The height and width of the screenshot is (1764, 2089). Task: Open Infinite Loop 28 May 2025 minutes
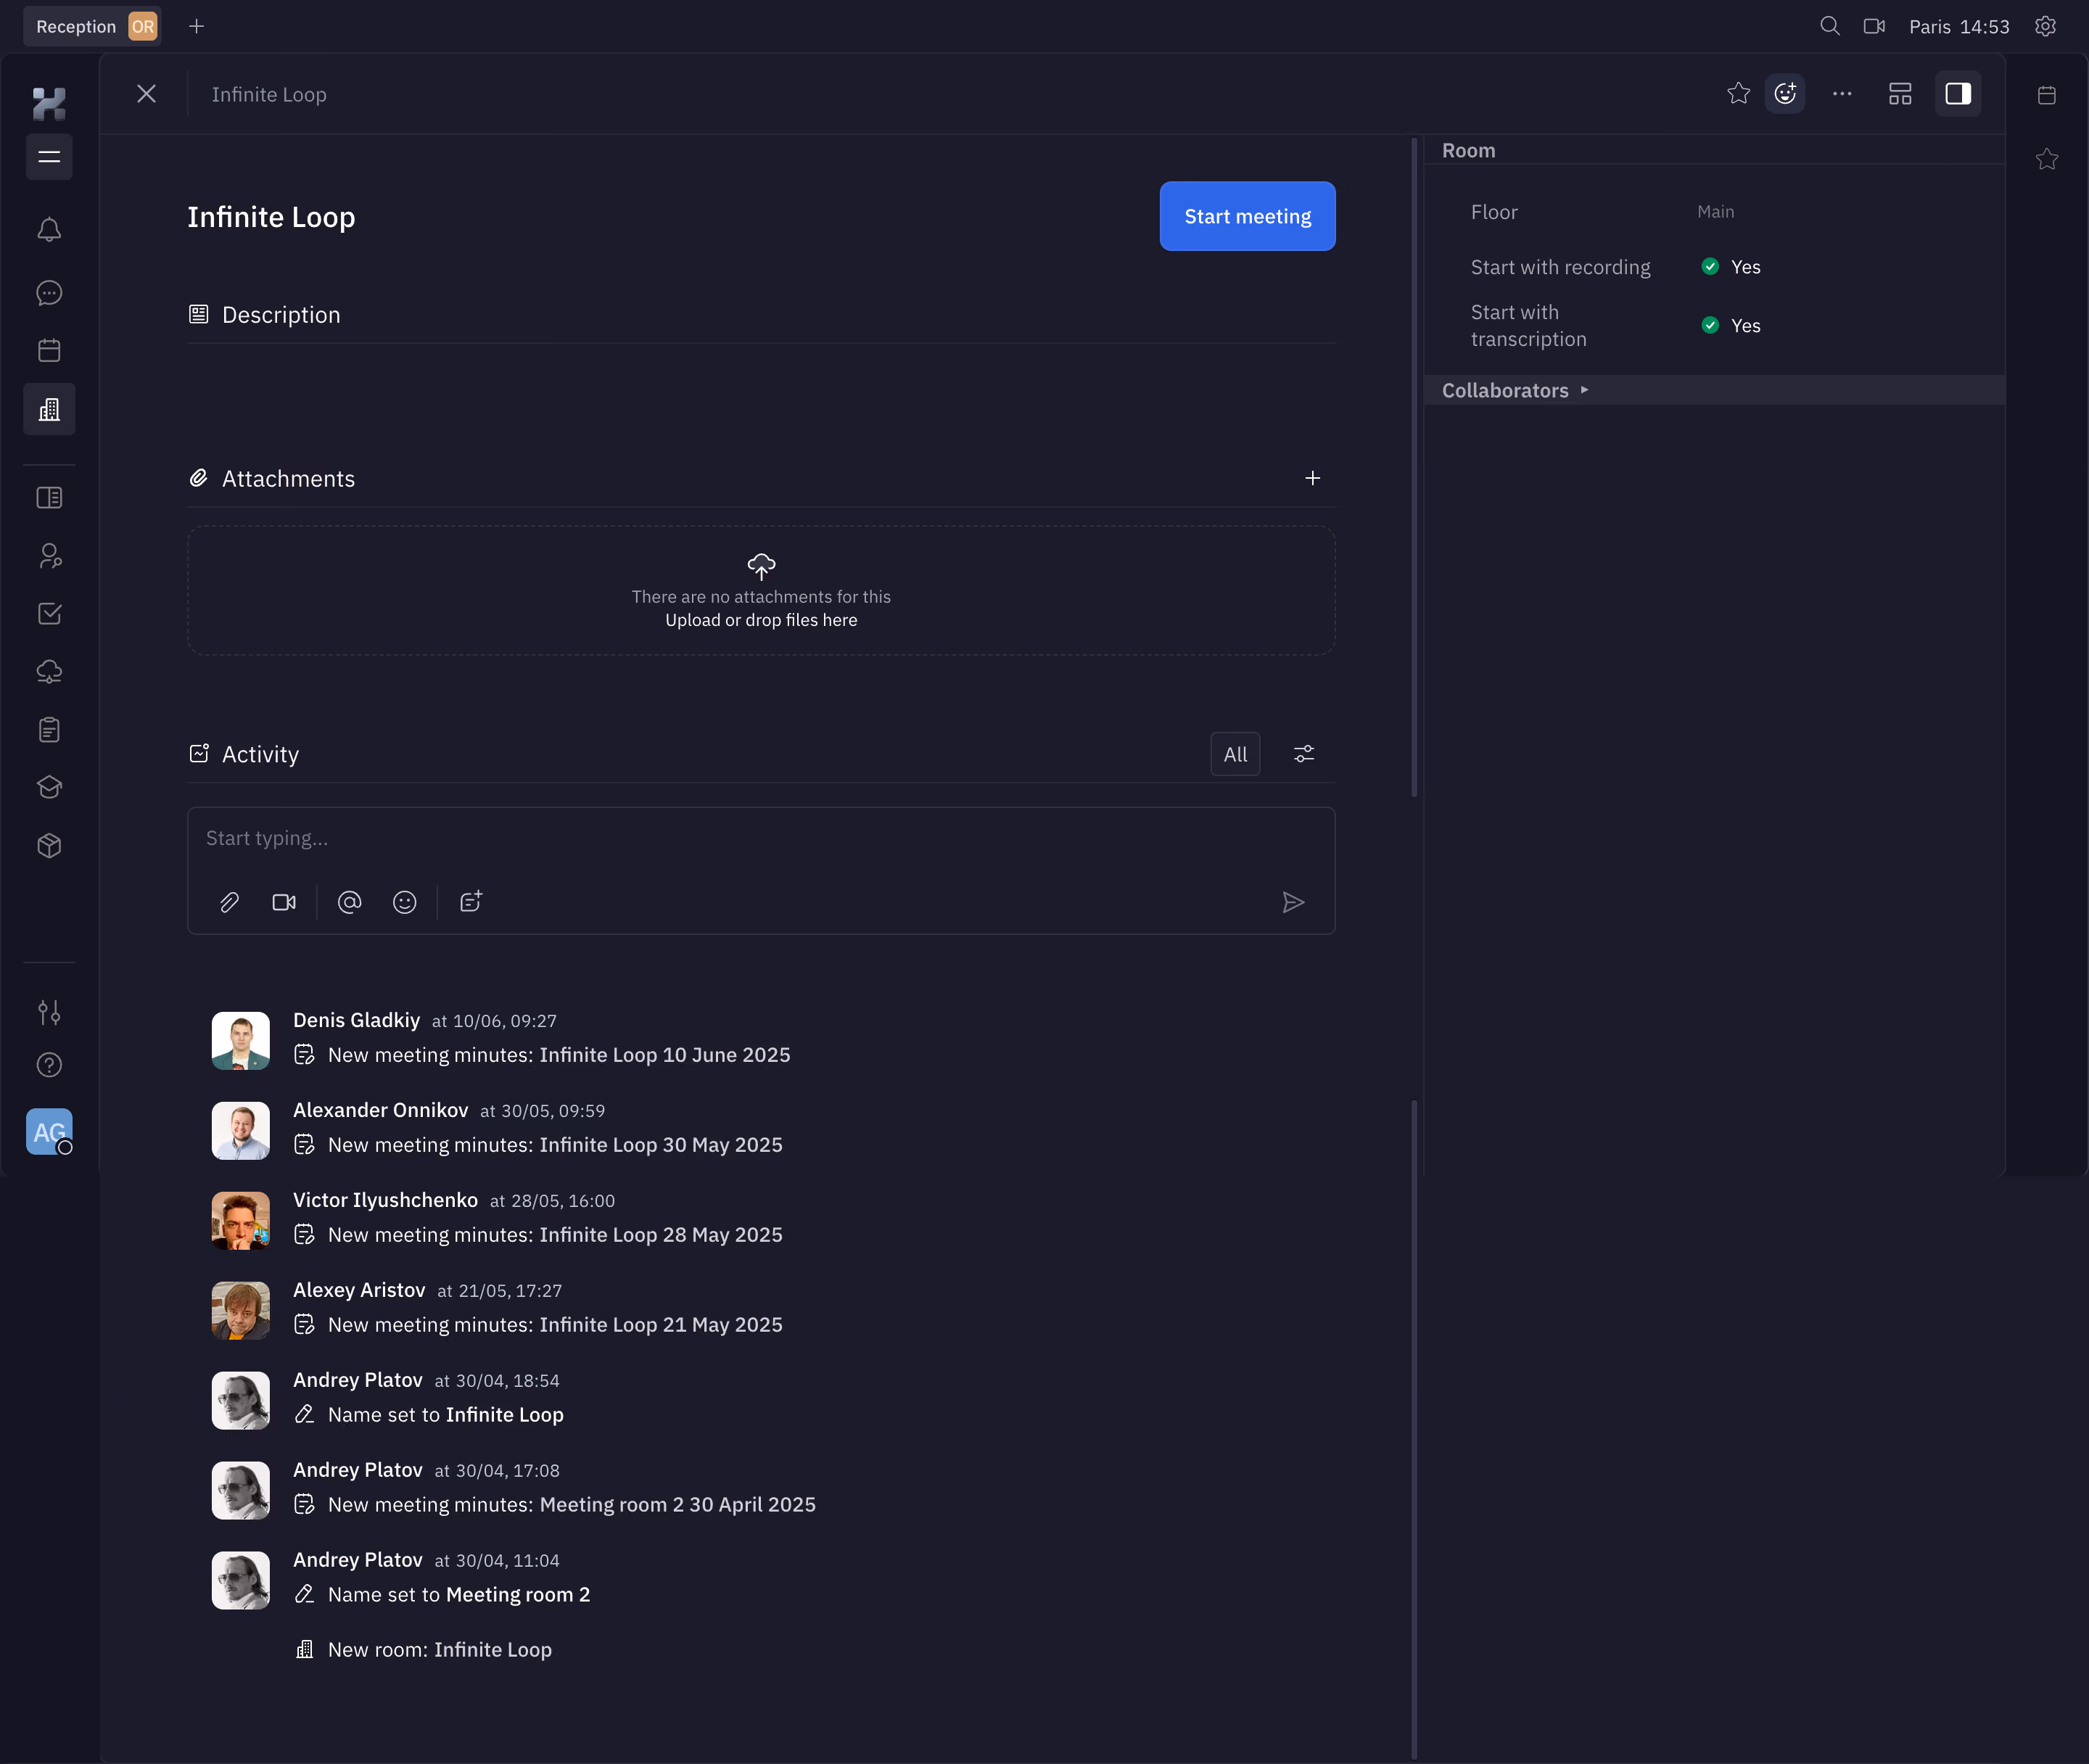[x=661, y=1235]
